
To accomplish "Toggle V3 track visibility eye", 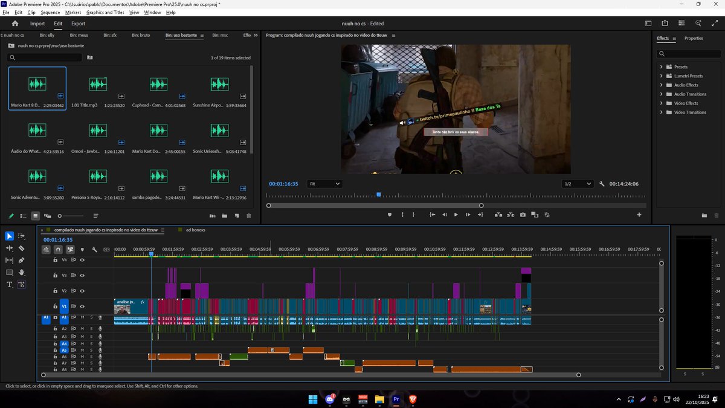I will (82, 275).
